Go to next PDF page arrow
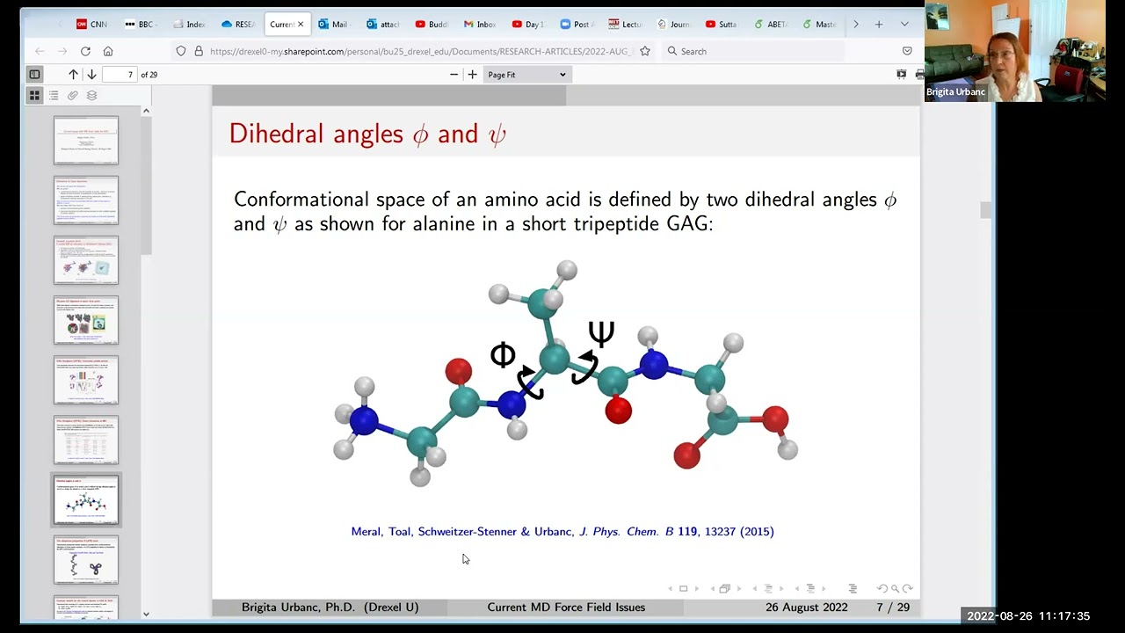 91,75
